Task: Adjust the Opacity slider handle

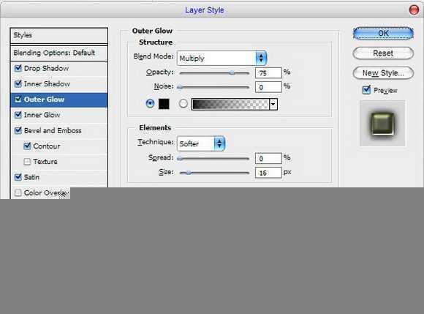Action: pyautogui.click(x=232, y=72)
